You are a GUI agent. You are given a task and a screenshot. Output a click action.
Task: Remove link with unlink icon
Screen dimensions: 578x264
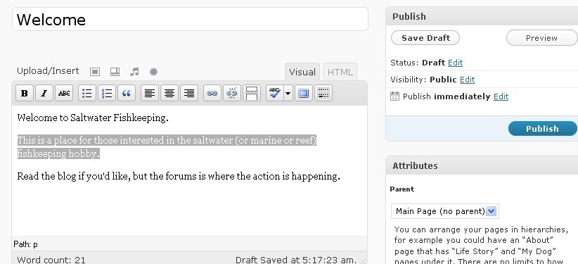point(232,93)
